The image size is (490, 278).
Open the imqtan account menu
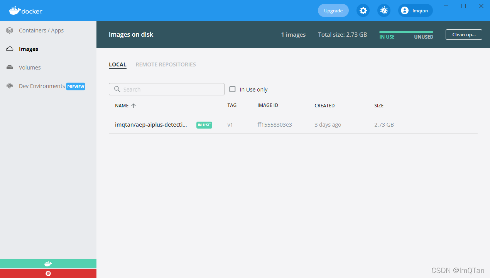tap(416, 10)
